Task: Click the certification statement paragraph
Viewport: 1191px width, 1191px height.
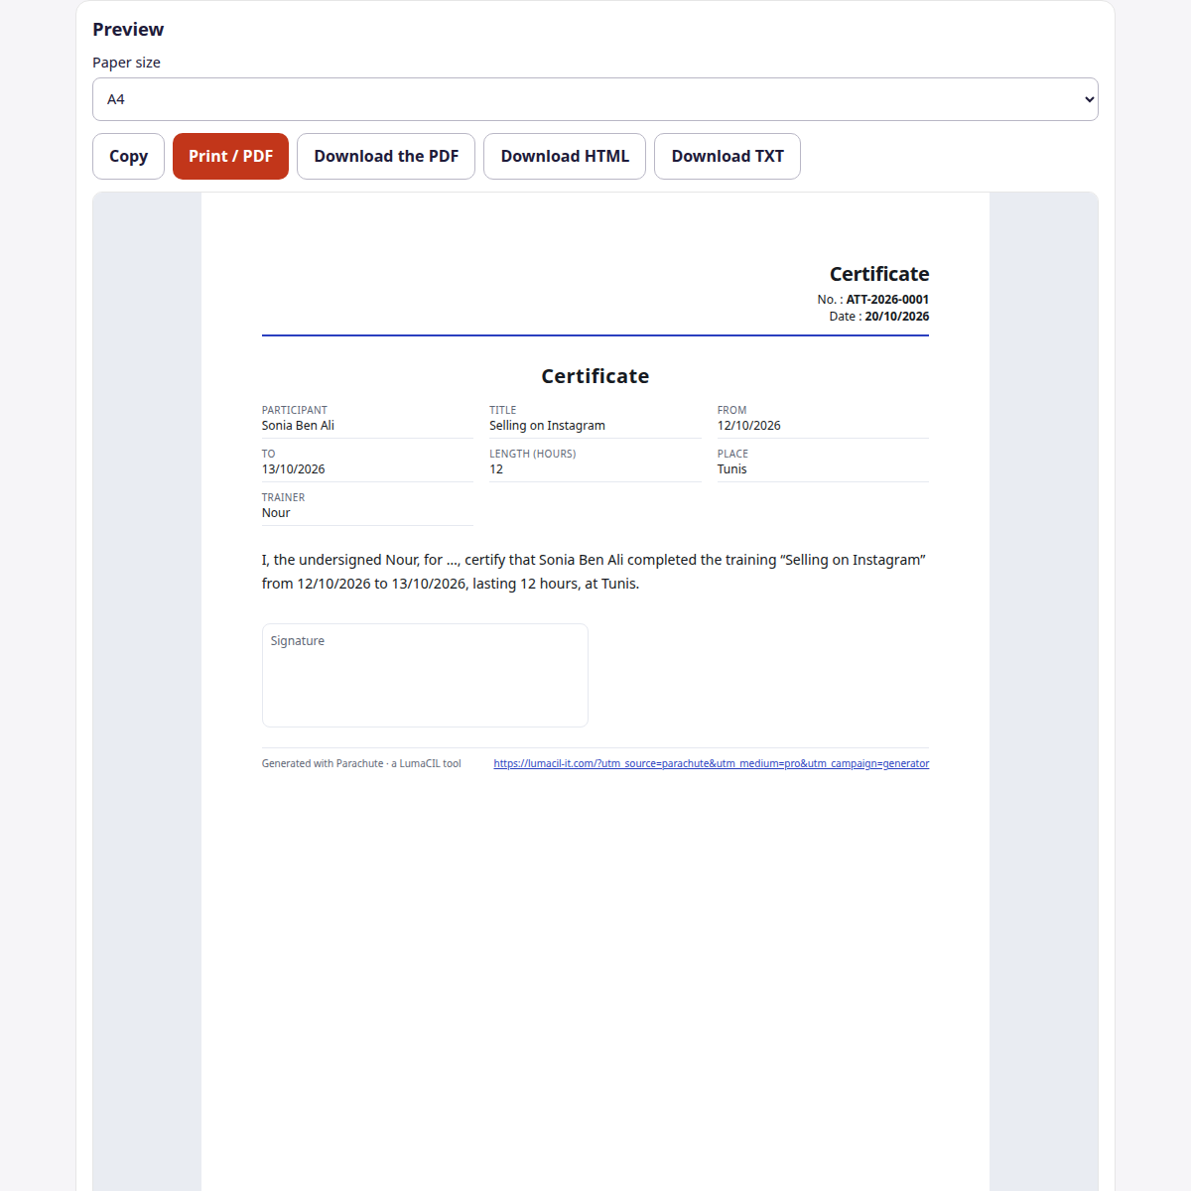Action: pos(595,572)
